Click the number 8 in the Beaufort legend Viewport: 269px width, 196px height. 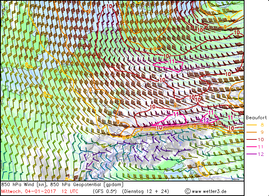(x=262, y=125)
